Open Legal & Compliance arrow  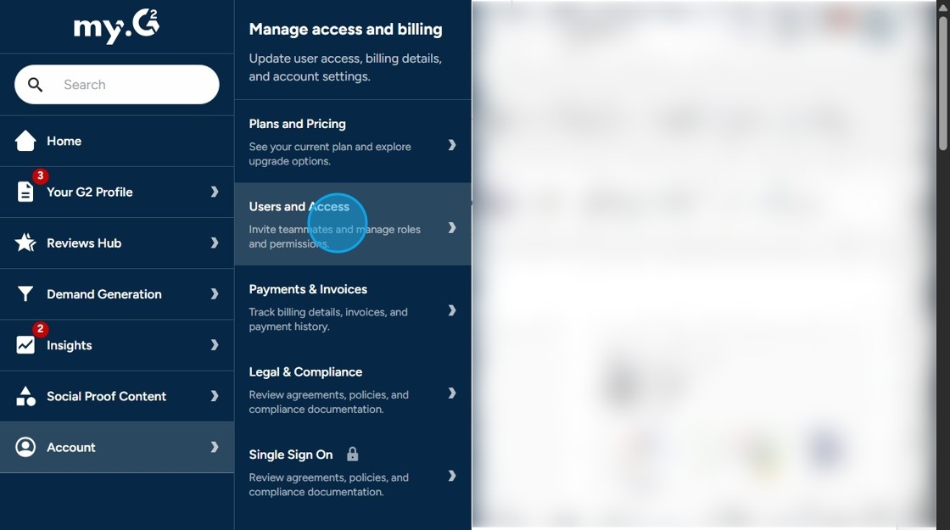tap(452, 393)
